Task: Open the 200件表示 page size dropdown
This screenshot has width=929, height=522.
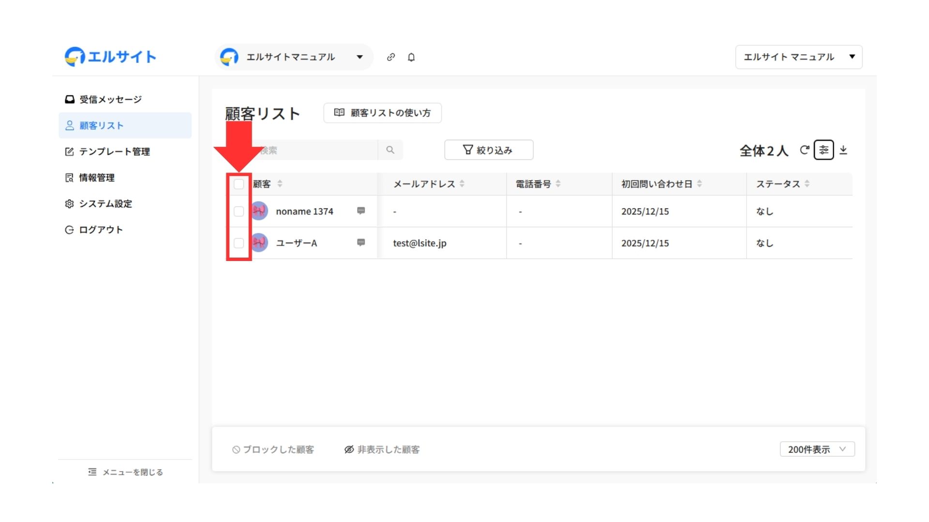Action: pos(817,449)
